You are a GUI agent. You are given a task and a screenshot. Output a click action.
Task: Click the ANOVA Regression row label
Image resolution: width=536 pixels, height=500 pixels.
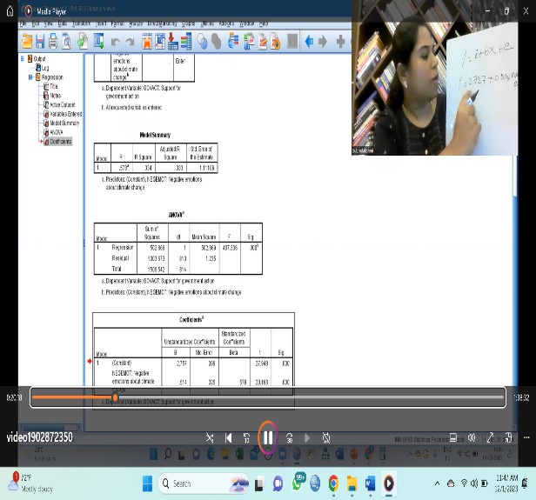123,247
